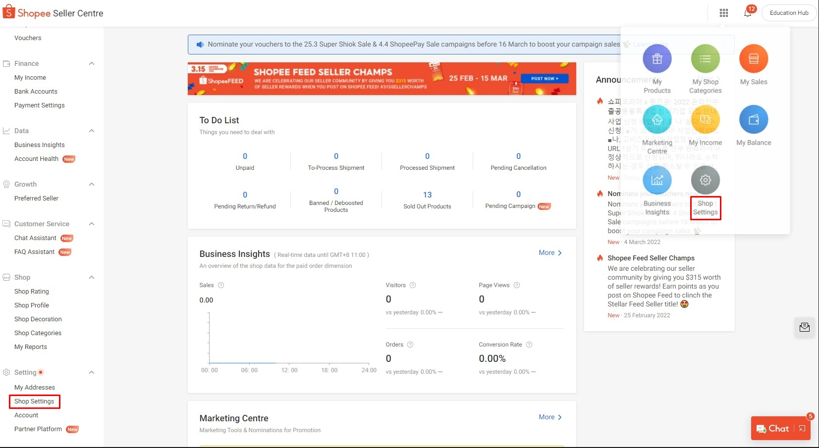Open Account Health page
This screenshot has width=819, height=448.
point(37,159)
